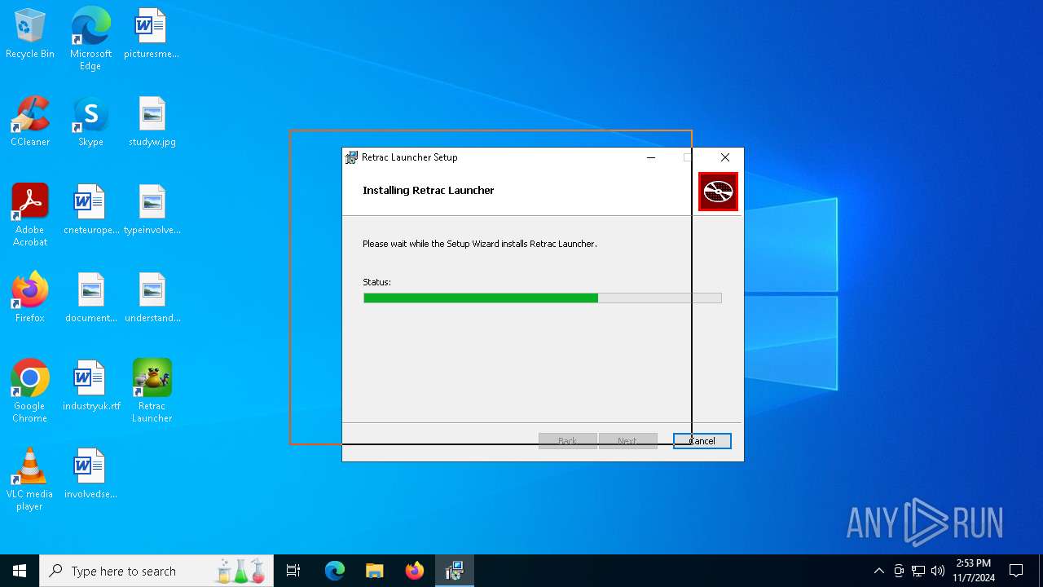Open Adobe Acrobat desktop shortcut

(x=30, y=215)
